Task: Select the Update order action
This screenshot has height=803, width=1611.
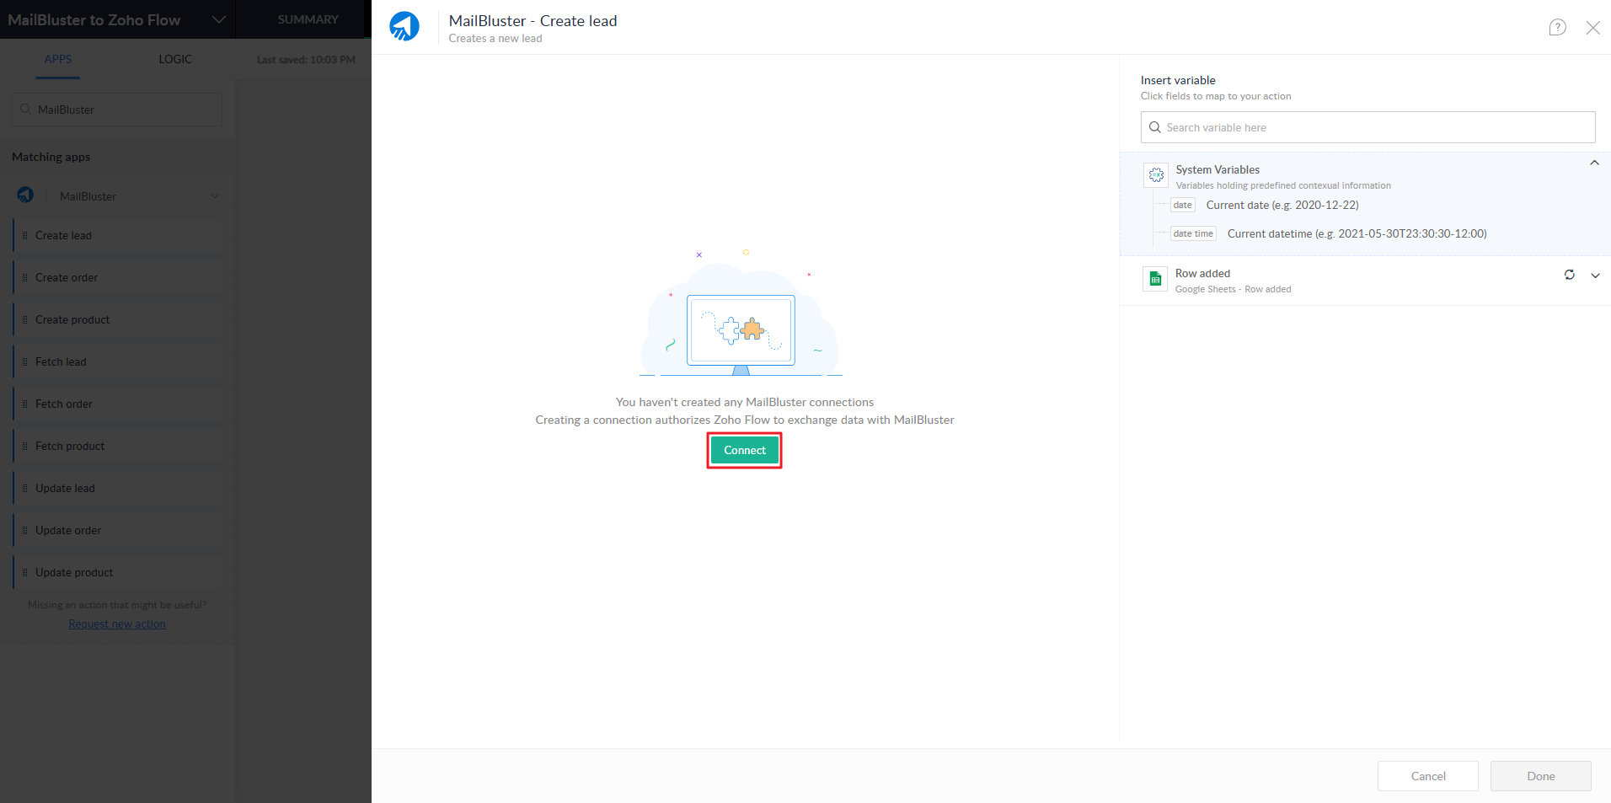Action: click(x=68, y=531)
